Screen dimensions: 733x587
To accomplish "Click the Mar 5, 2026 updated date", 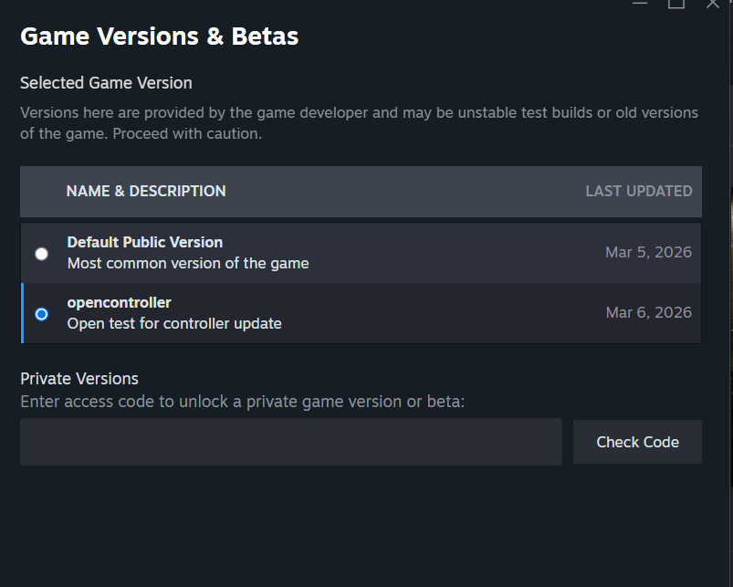I will 648,253.
